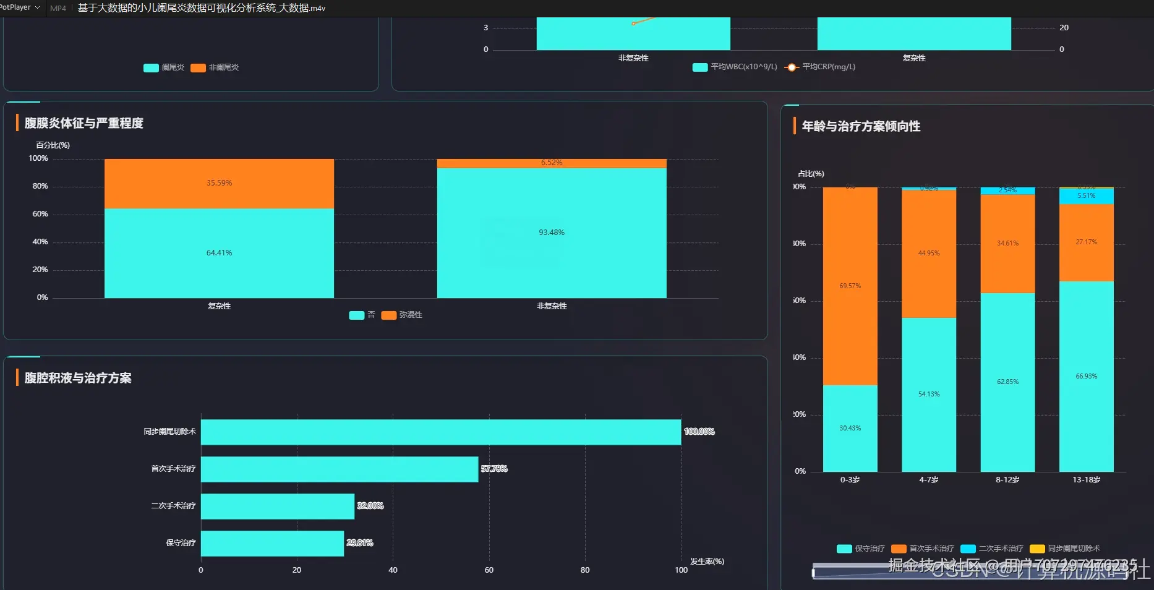Open the PotPlayer main menu dropdown
This screenshot has height=590, width=1154.
click(x=20, y=7)
